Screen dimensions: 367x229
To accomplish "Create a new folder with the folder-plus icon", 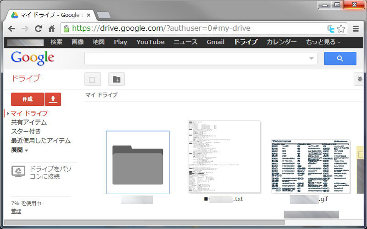I will pyautogui.click(x=117, y=79).
